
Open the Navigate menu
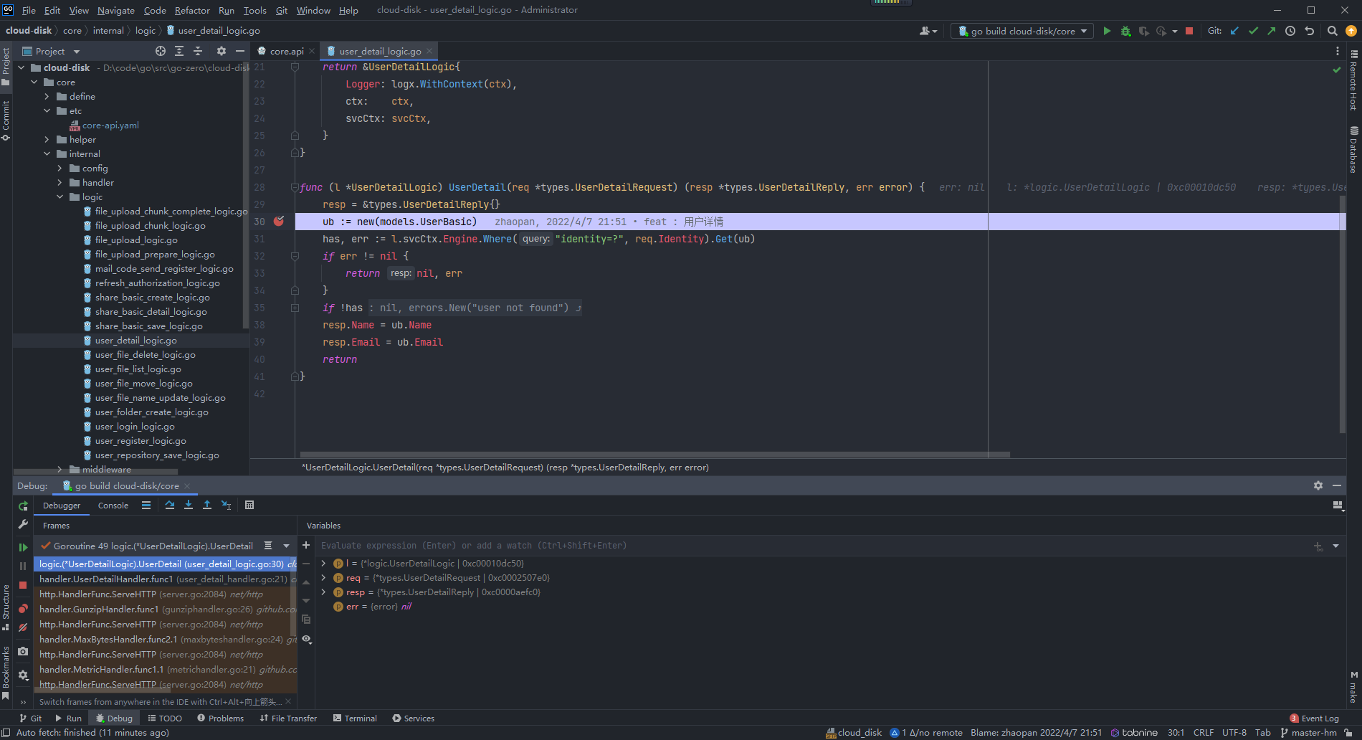click(116, 10)
